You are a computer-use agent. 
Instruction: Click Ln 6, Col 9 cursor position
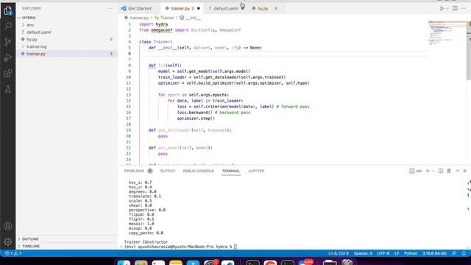[339, 253]
